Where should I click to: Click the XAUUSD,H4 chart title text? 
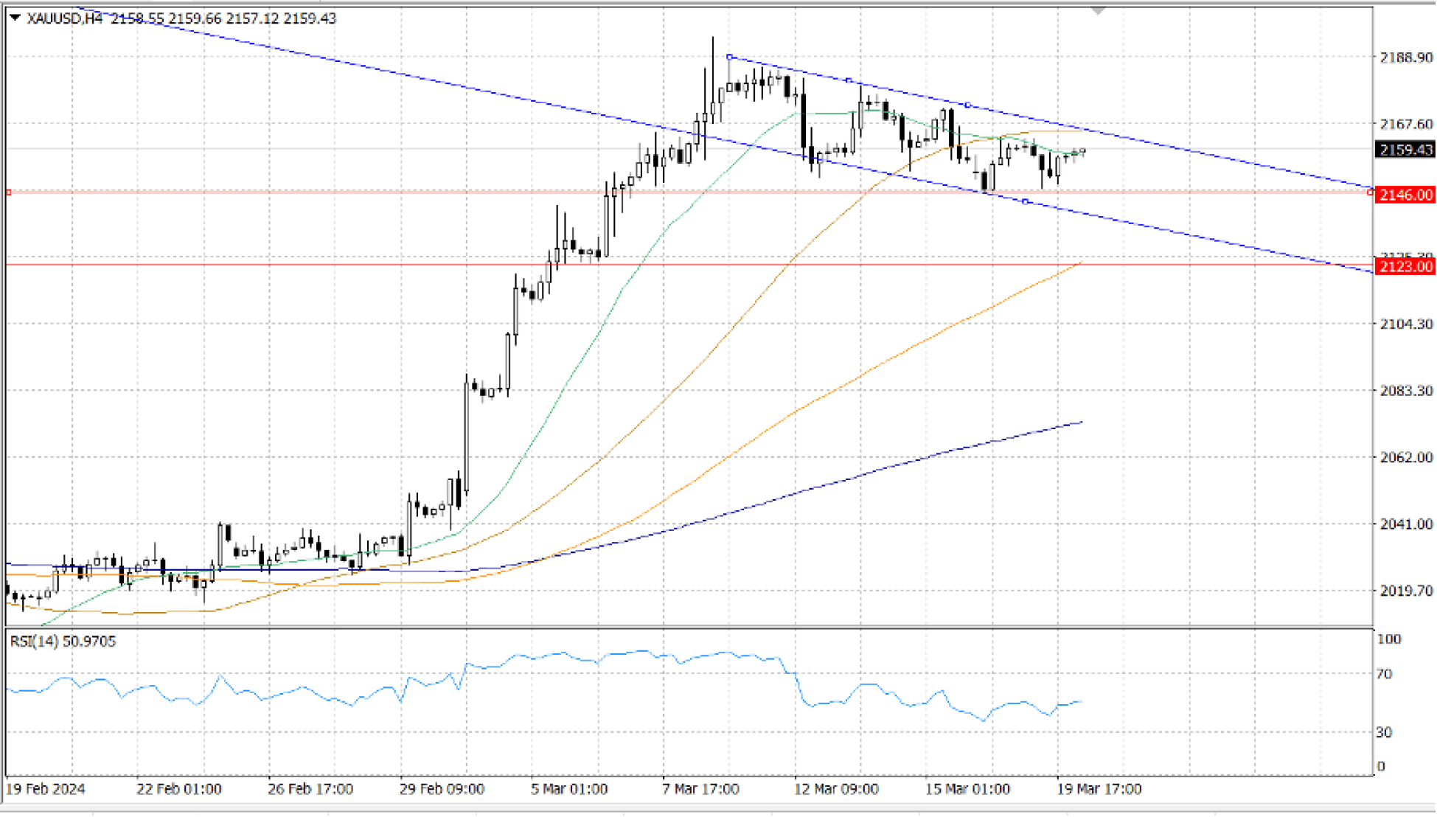pyautogui.click(x=64, y=18)
